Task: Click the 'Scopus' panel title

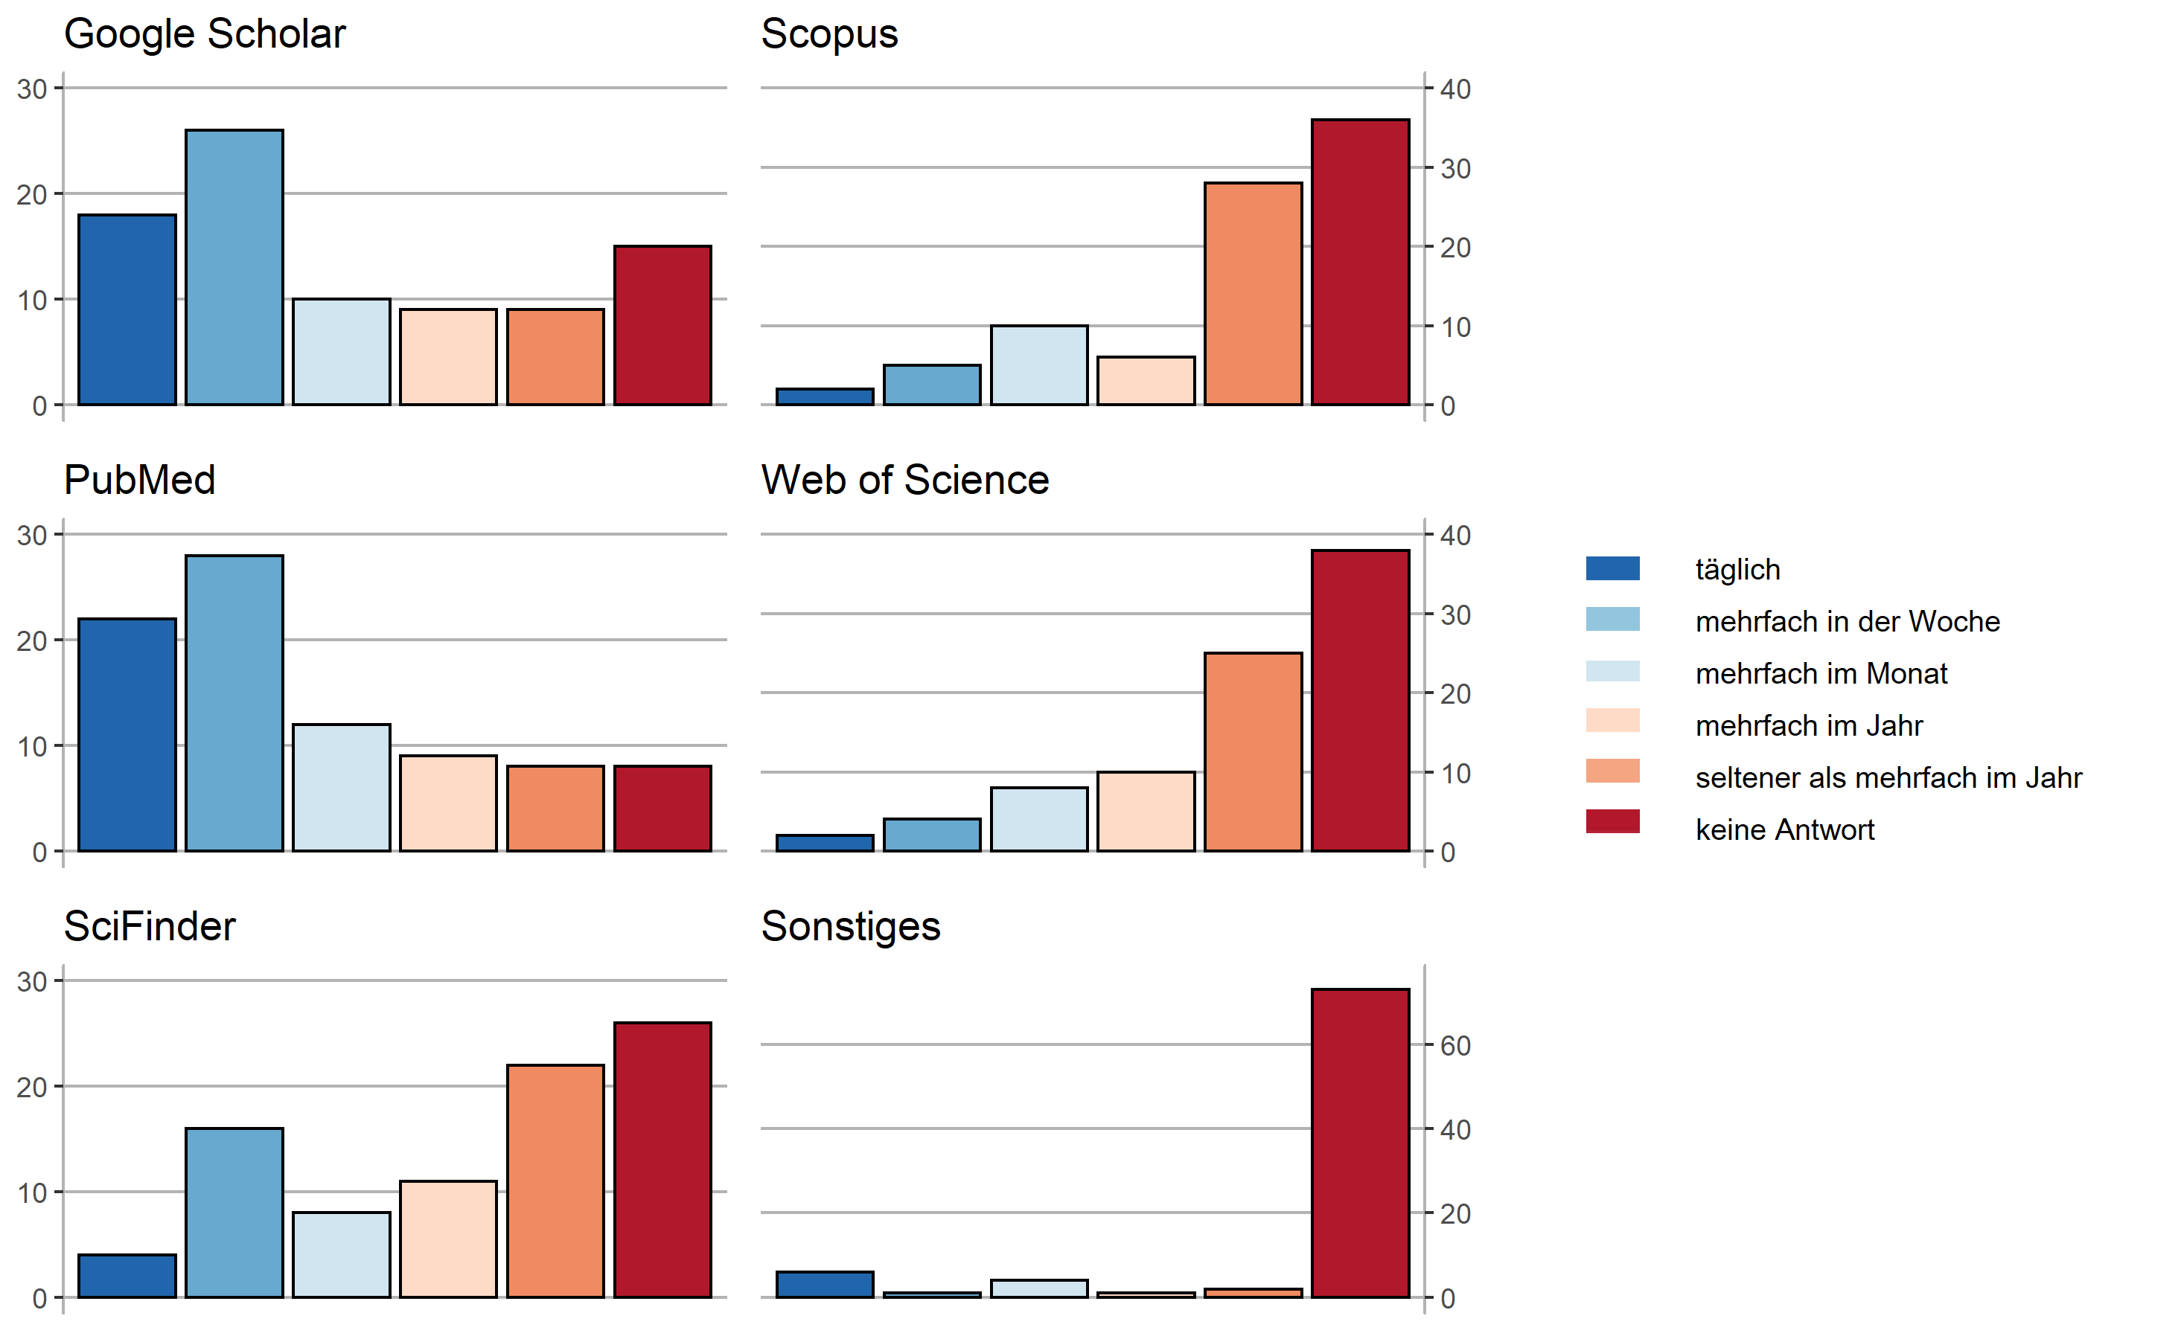Action: (x=829, y=34)
